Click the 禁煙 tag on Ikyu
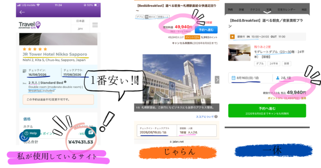This screenshot has width=321, height=168. 286,64
